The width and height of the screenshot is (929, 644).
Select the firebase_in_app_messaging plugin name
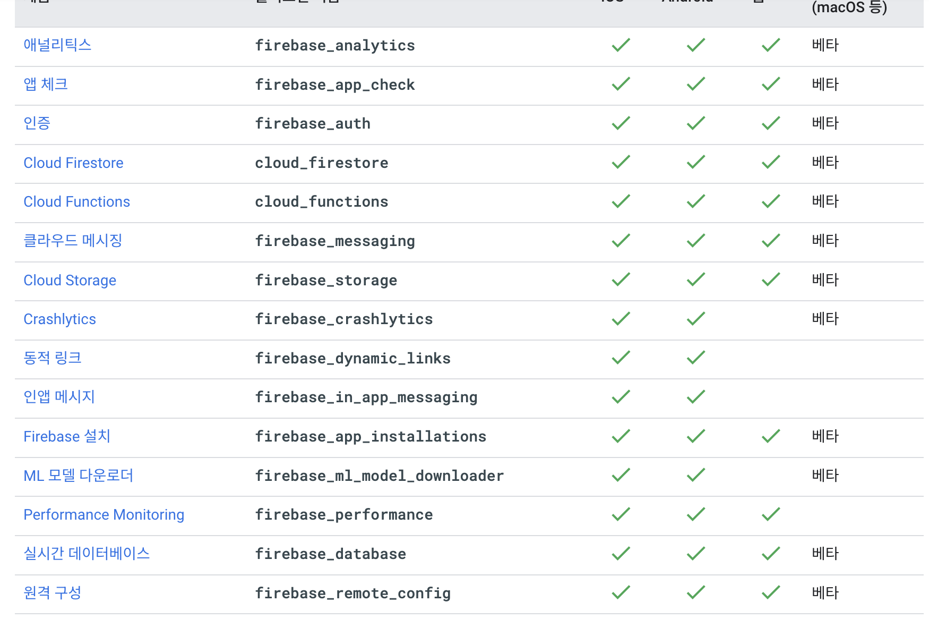(x=366, y=397)
